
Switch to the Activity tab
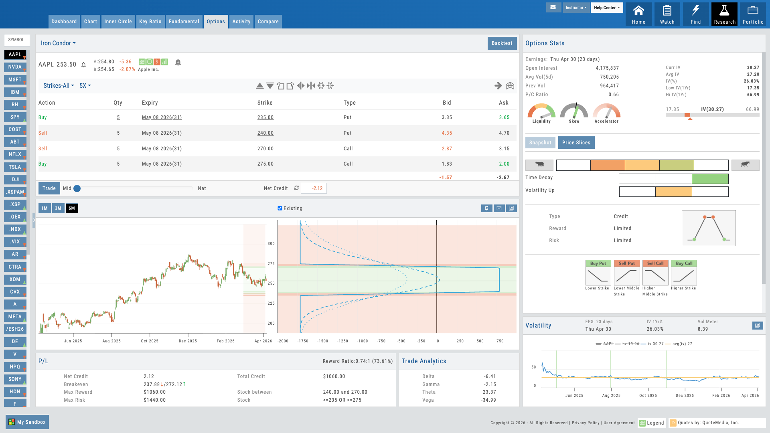[241, 22]
